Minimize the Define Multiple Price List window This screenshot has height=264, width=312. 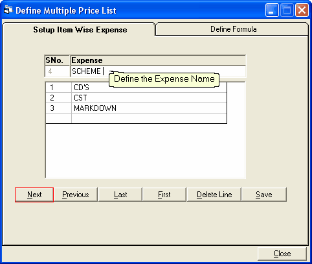(x=272, y=10)
